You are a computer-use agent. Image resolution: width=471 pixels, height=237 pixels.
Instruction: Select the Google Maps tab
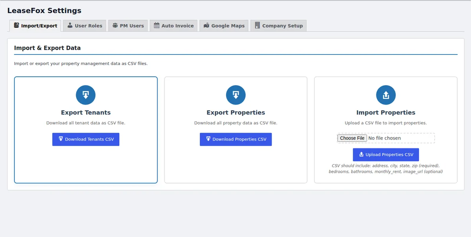(224, 26)
